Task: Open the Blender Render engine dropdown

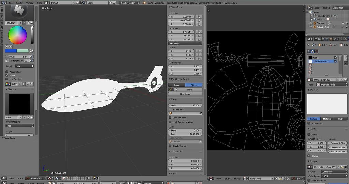Action: (130, 3)
